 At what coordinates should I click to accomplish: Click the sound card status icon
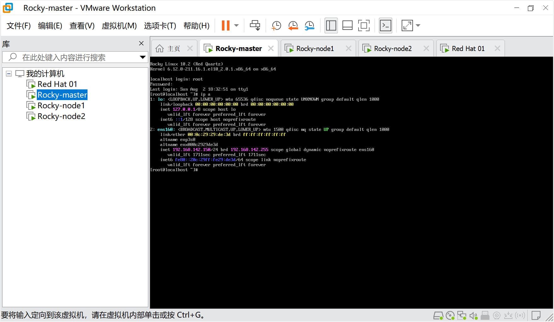coord(473,315)
